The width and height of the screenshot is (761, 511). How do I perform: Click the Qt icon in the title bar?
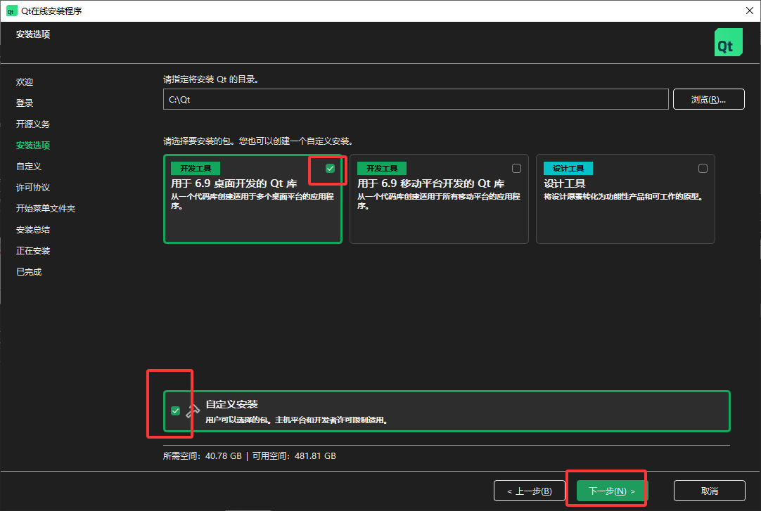pyautogui.click(x=10, y=11)
